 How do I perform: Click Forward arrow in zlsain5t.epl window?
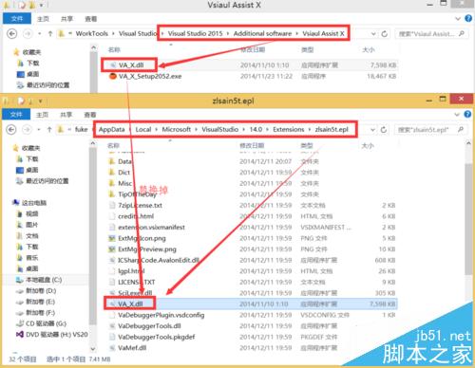pos(28,130)
